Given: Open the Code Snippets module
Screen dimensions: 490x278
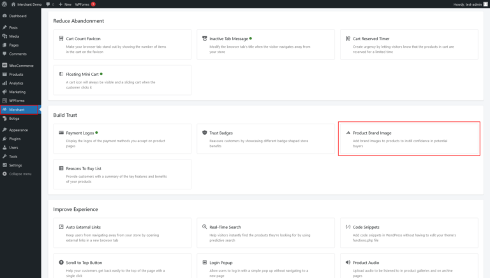Looking at the screenshot, I should click(x=409, y=233).
